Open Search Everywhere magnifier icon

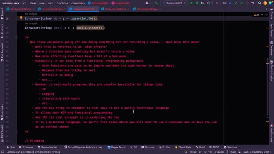coord(259,3)
